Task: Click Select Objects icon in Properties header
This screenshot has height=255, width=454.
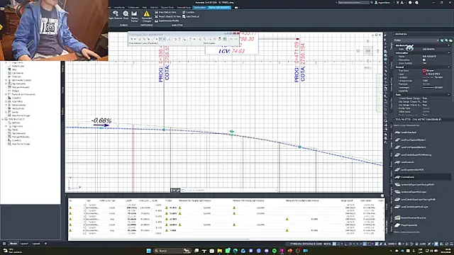Action: pyautogui.click(x=446, y=40)
